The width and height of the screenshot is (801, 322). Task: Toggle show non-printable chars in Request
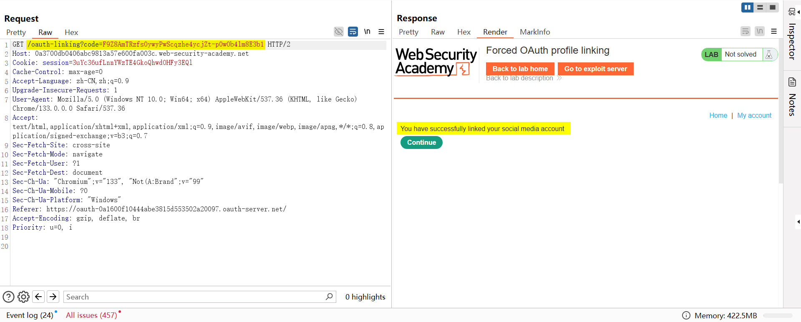367,32
